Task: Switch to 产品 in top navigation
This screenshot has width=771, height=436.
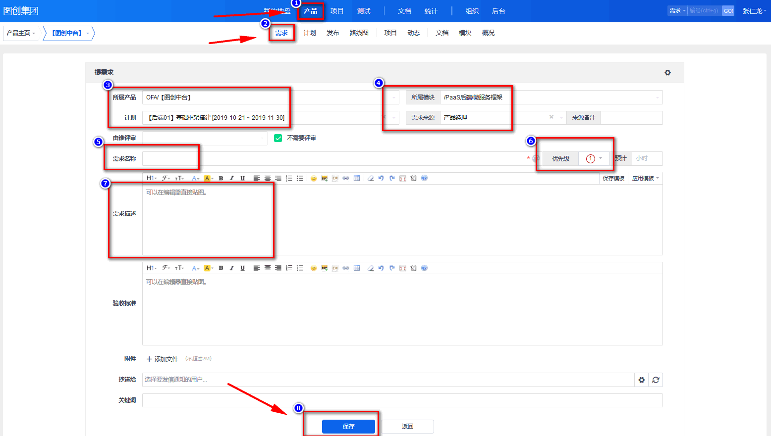Action: point(311,11)
